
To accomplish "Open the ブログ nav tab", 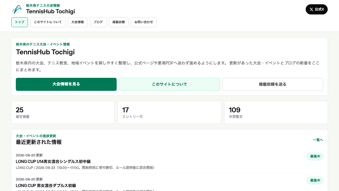I will tap(98, 22).
